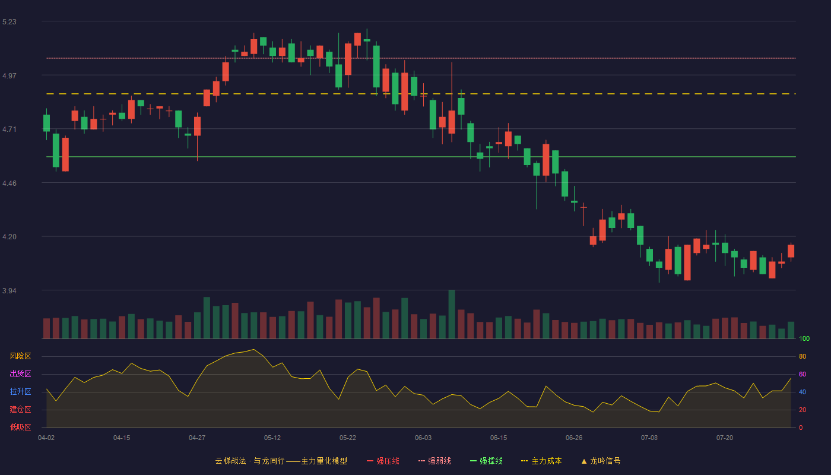Click the 05-22 date label
This screenshot has height=475, width=831.
tap(348, 438)
